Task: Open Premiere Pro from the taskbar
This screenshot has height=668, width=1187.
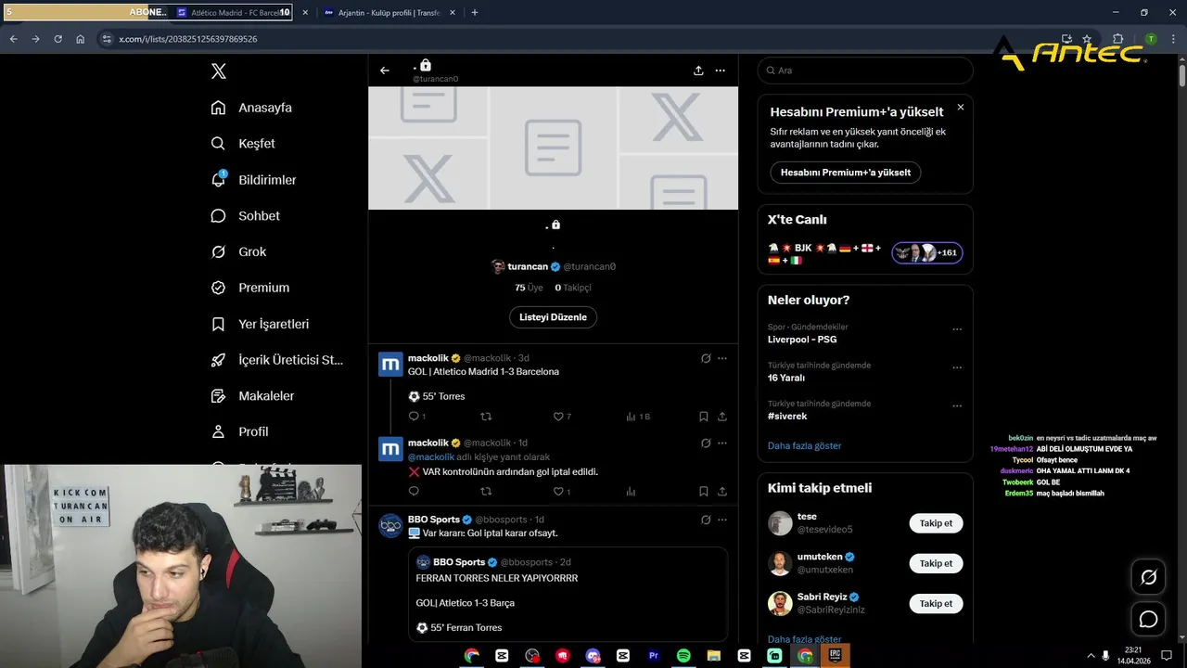Action: (654, 656)
